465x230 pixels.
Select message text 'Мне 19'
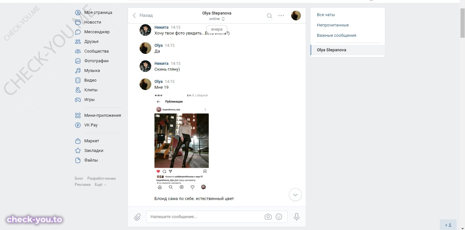point(162,87)
